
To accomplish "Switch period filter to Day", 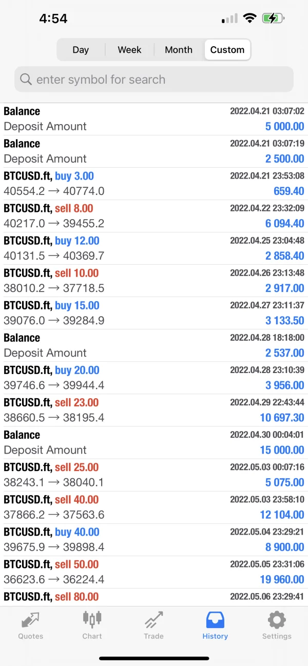I will [81, 50].
